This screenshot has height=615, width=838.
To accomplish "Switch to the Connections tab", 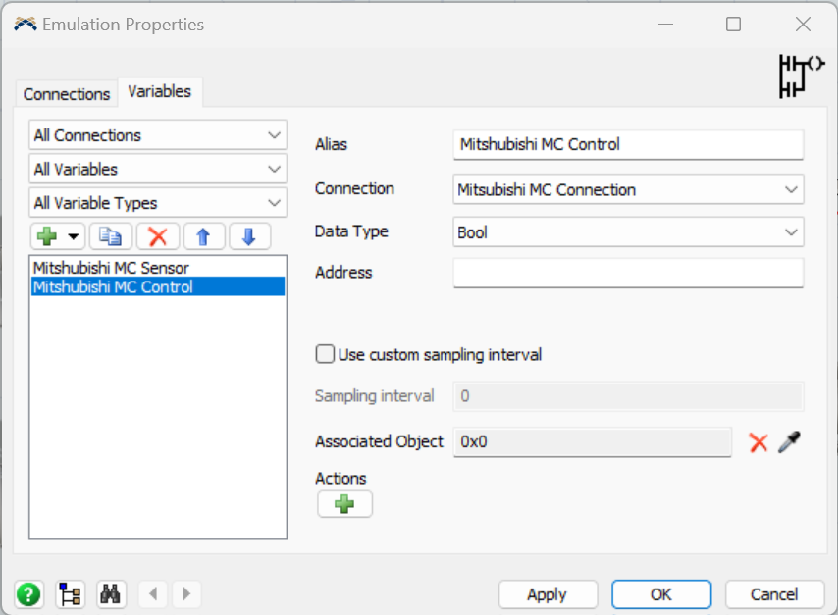I will 67,94.
